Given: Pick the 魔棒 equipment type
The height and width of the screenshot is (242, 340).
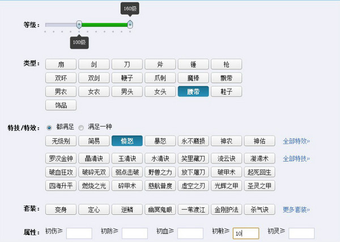Looking at the screenshot, I should tap(193, 78).
